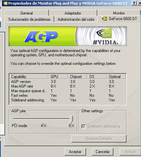
Task: Open Administración del color tab
Action: coord(76,19)
